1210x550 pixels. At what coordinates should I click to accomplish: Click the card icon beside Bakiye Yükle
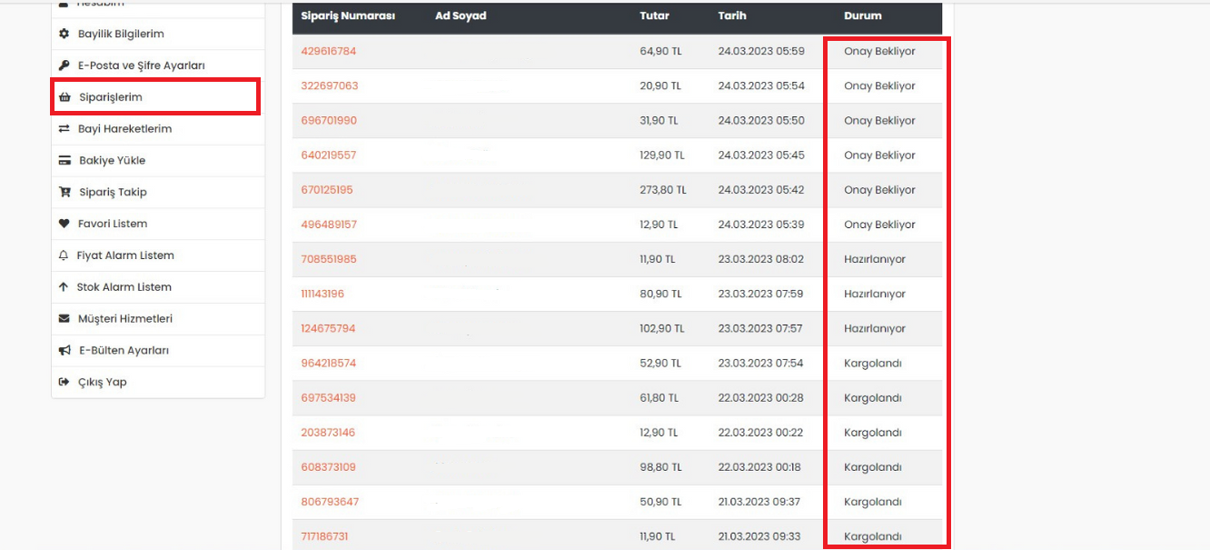point(64,161)
